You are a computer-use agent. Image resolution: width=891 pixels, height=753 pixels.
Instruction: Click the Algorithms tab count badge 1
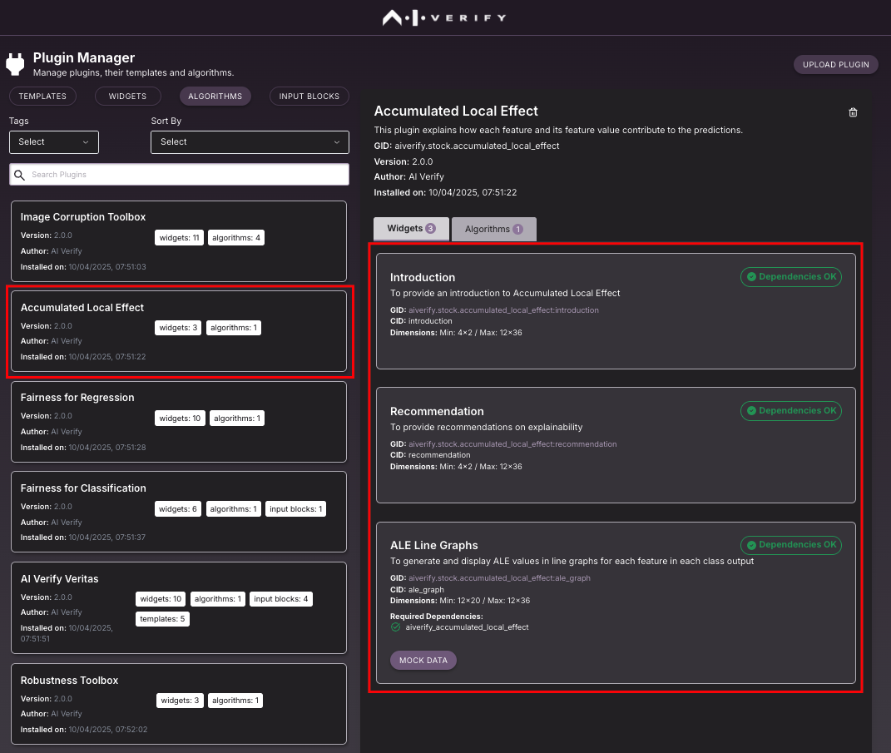click(517, 229)
